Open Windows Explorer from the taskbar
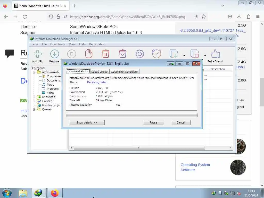Viewport: 264px width, 198px height. [x=23, y=193]
